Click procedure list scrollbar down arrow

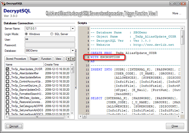pos(72,113)
